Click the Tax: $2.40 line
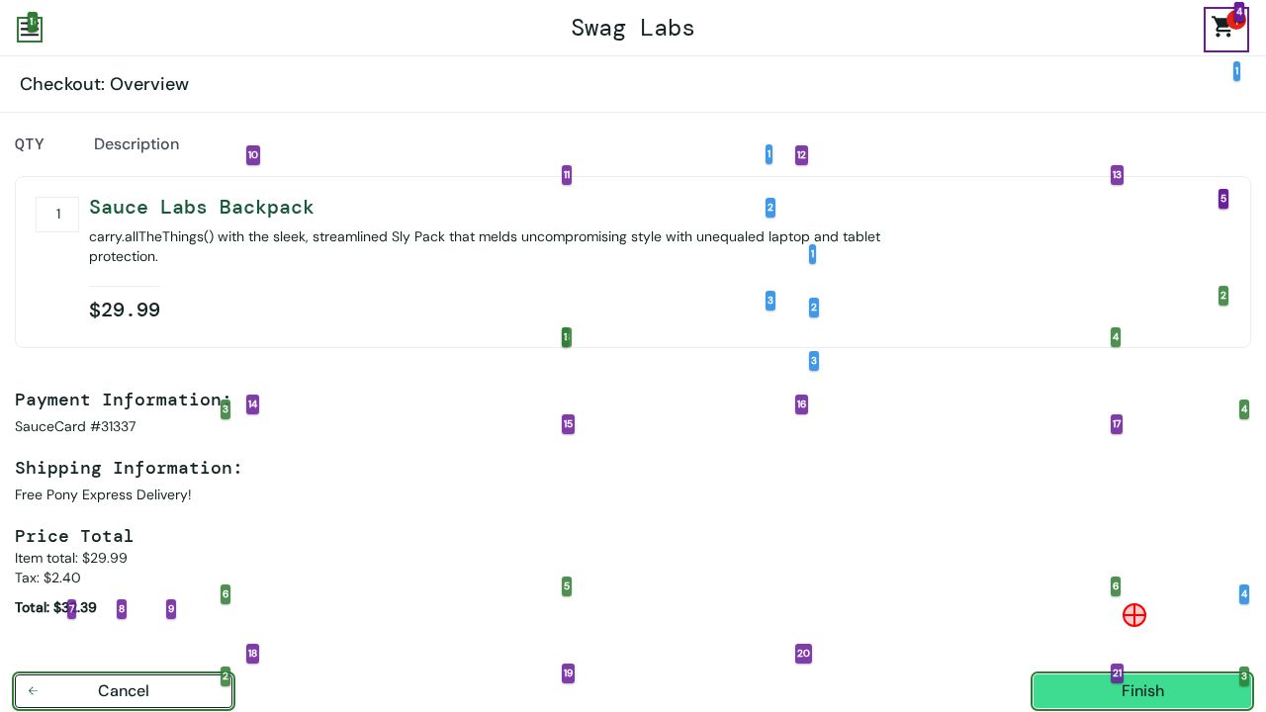This screenshot has width=1266, height=712. pos(47,578)
